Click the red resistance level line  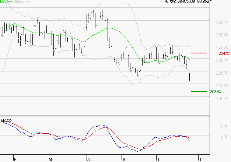(x=199, y=53)
